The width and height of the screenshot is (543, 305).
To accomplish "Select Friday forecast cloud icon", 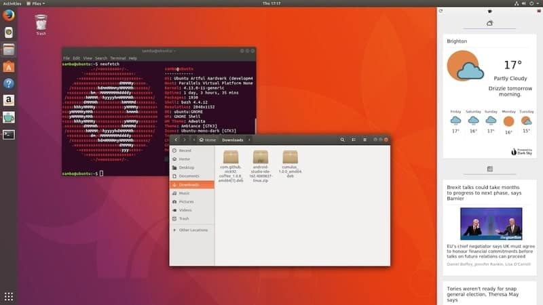I will (455, 121).
